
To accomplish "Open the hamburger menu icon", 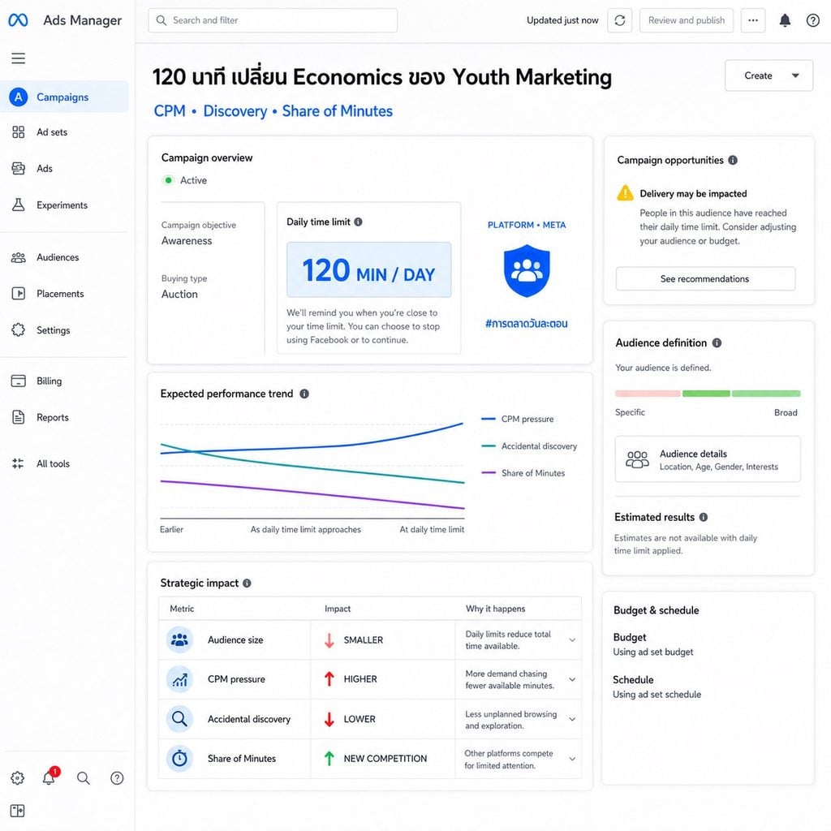I will (x=19, y=58).
